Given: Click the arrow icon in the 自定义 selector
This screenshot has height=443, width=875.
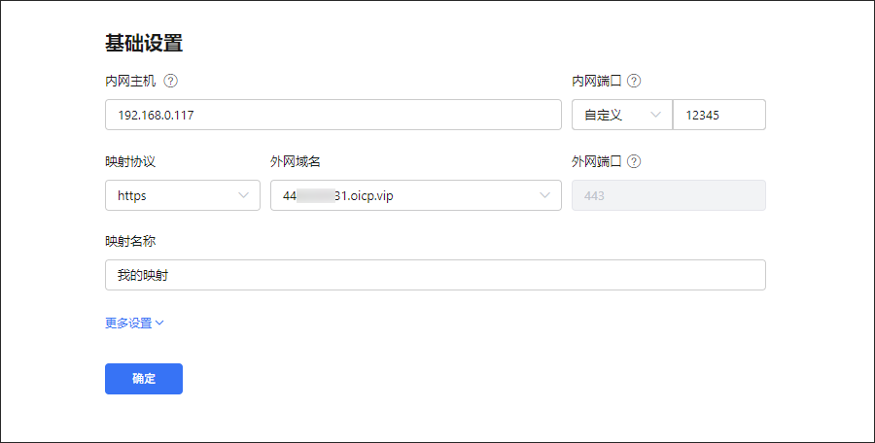Looking at the screenshot, I should click(x=655, y=115).
